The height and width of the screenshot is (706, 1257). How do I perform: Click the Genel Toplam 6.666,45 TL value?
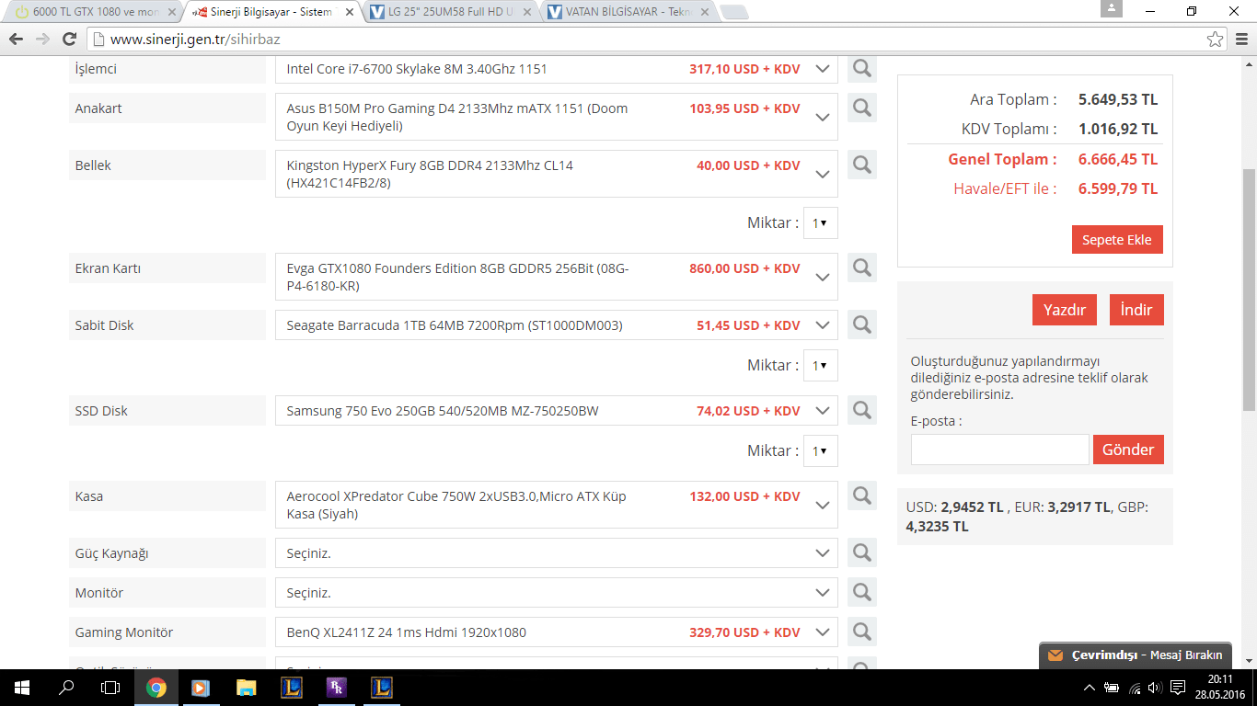[x=1118, y=159]
